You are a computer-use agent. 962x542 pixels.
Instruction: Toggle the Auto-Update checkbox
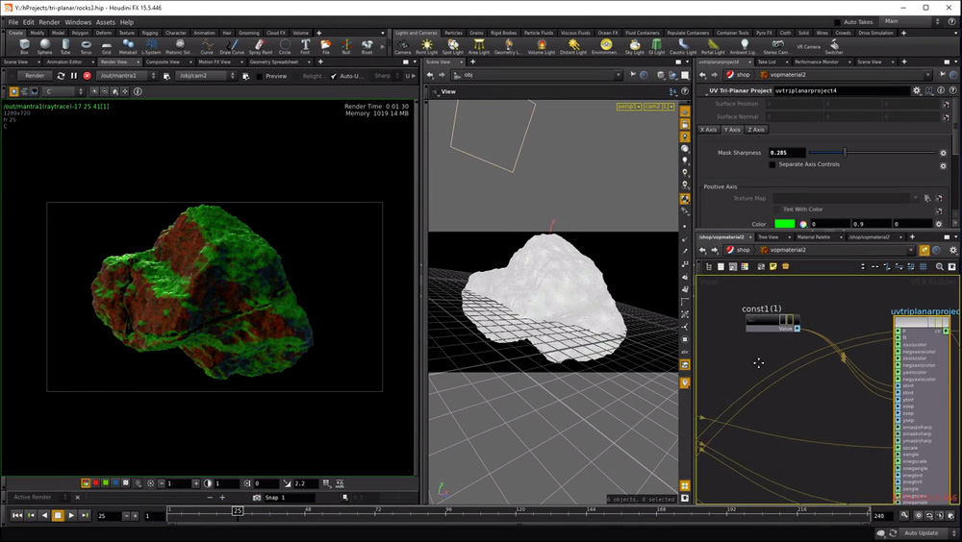333,76
